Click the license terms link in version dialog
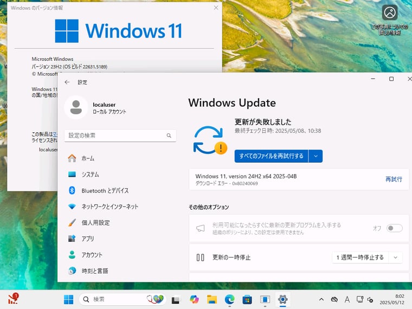 click(x=55, y=134)
